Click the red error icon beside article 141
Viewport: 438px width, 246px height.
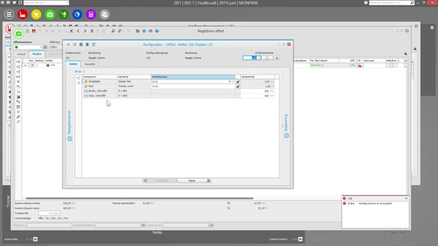tap(48, 66)
